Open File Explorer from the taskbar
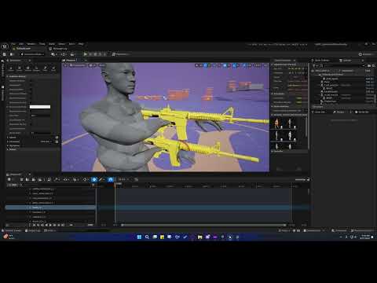 [x=200, y=237]
